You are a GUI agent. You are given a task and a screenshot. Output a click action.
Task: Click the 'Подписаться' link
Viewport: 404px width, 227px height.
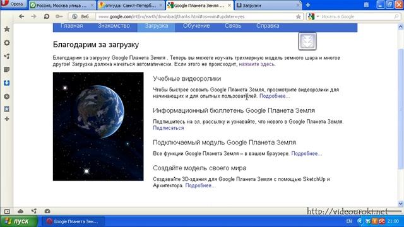click(x=169, y=128)
